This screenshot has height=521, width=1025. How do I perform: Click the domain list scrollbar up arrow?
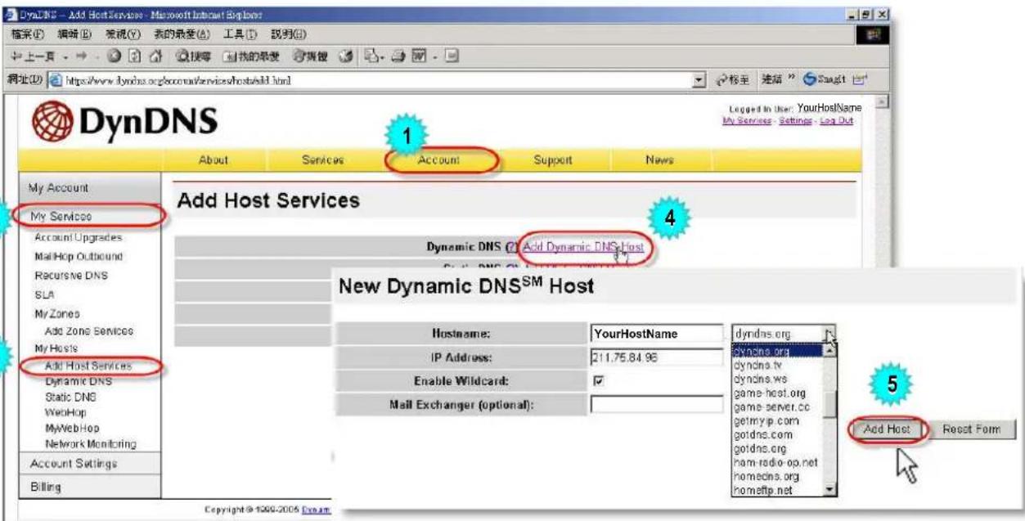tap(831, 349)
